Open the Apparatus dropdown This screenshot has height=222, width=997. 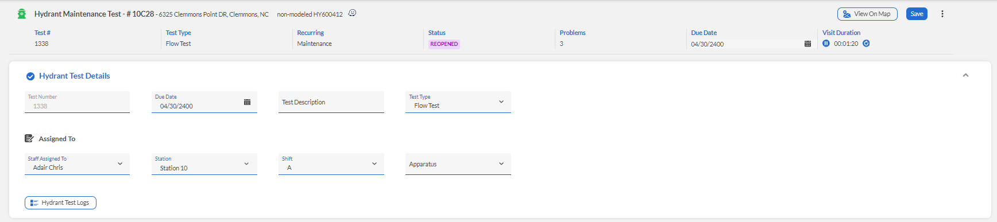pyautogui.click(x=458, y=164)
